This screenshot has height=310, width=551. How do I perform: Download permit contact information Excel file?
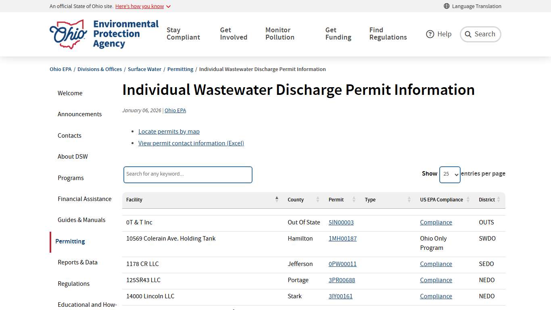click(x=191, y=143)
